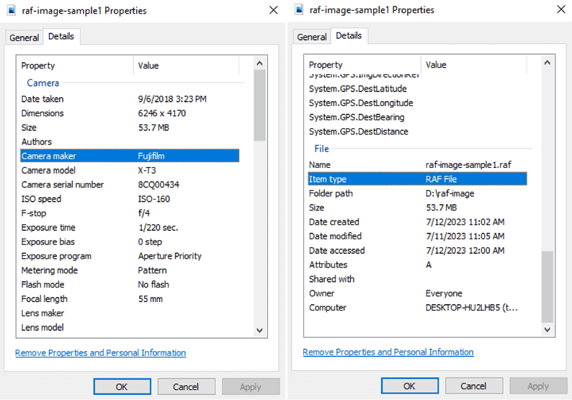The width and height of the screenshot is (572, 400).
Task: Click scroll-up arrow in Camera properties list
Action: (260, 63)
